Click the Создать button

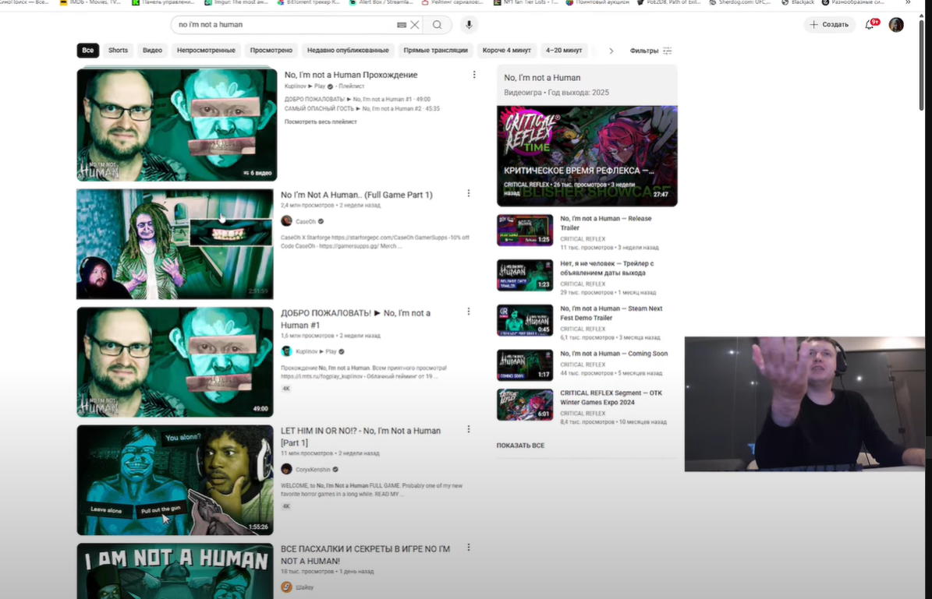(829, 24)
